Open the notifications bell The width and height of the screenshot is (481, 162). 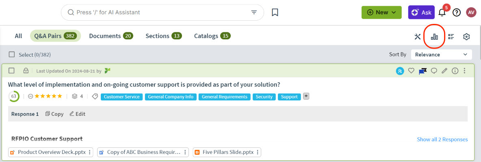tap(442, 13)
